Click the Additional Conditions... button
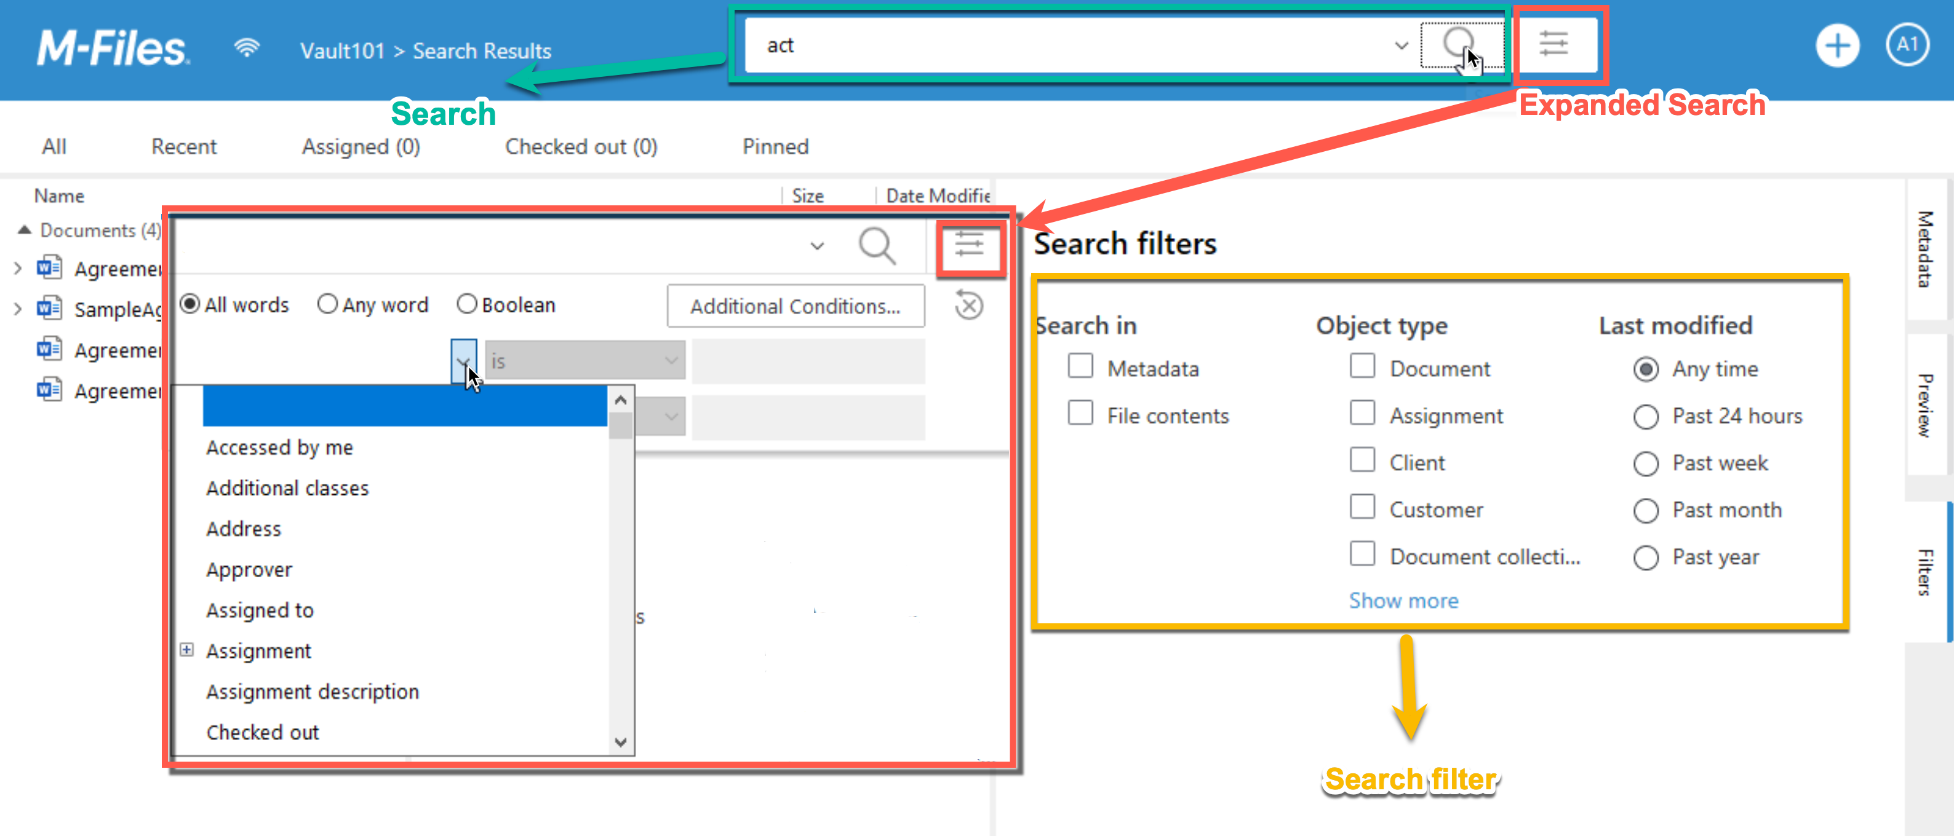Image resolution: width=1954 pixels, height=836 pixels. pos(796,306)
